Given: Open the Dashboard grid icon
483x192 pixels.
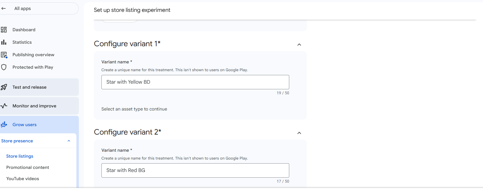Looking at the screenshot, I should click(4, 30).
